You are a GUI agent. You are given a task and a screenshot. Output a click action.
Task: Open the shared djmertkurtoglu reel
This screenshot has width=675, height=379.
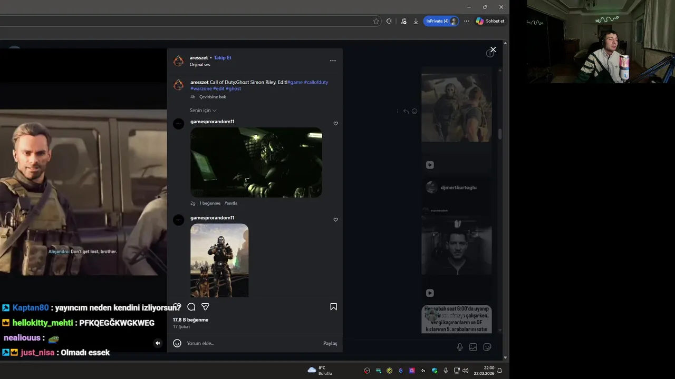coord(457,245)
